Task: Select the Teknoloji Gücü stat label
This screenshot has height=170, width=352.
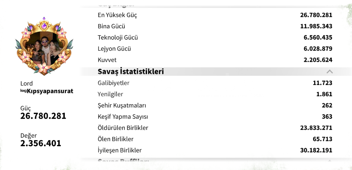Action: (118, 38)
